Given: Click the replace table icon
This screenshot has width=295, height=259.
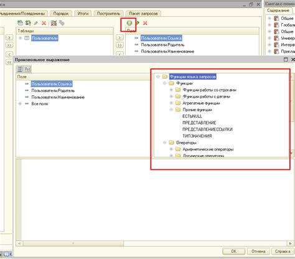Looking at the screenshot, I should [28, 23].
